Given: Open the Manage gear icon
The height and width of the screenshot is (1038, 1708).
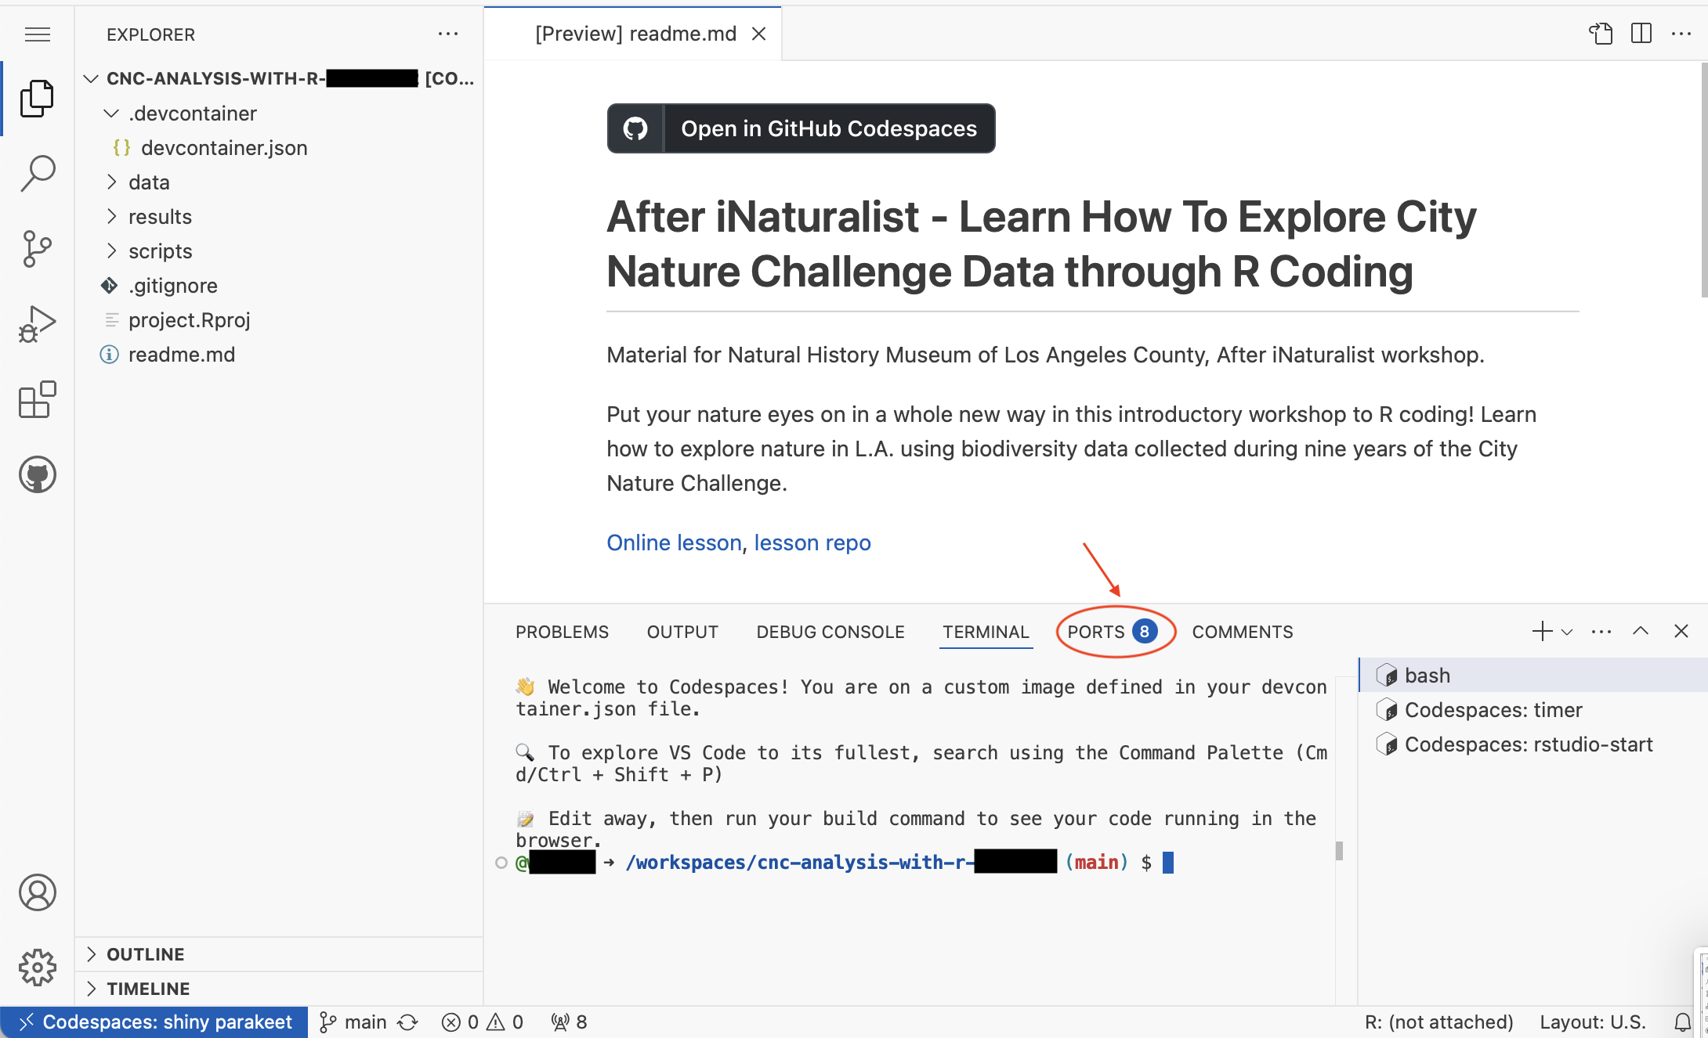Looking at the screenshot, I should coord(37,968).
